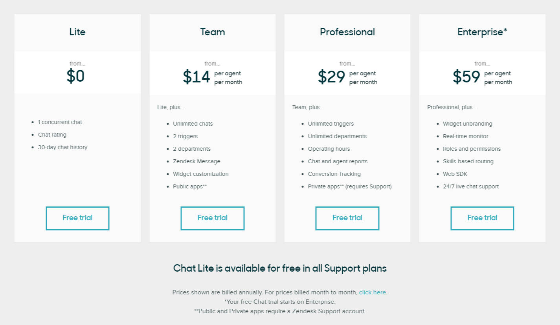Start the Professional plan free trial
560x325 pixels.
click(347, 218)
